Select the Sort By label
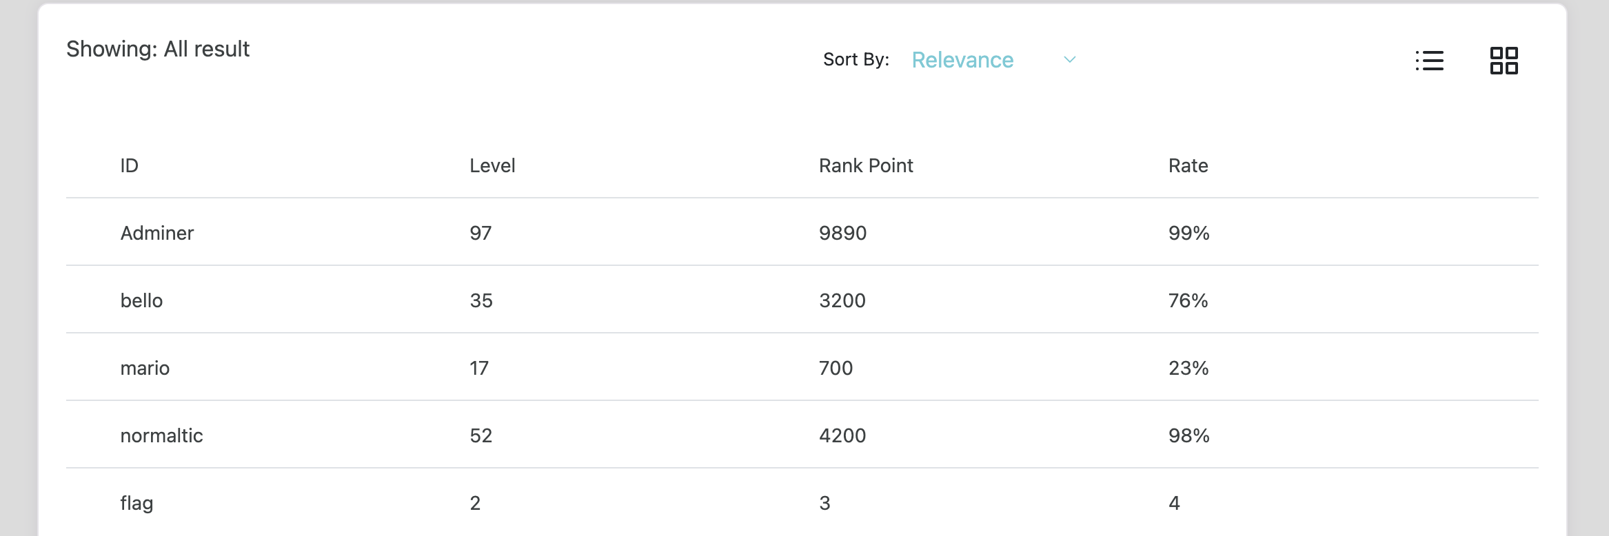 [x=856, y=59]
